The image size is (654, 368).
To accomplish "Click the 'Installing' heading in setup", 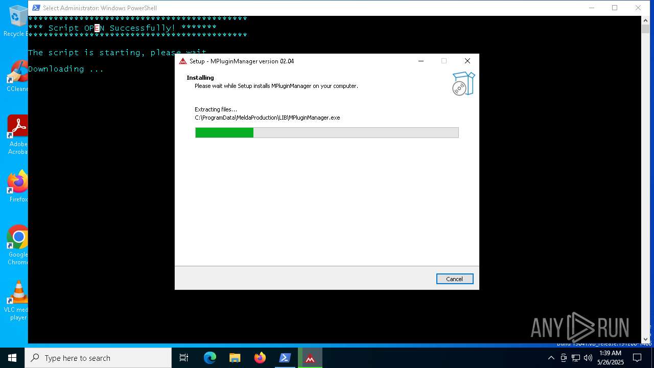I will point(200,78).
